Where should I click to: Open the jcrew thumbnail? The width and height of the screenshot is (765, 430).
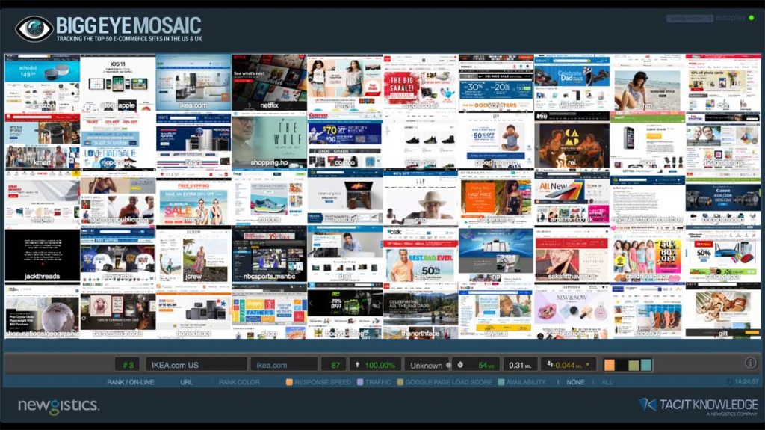click(x=193, y=254)
